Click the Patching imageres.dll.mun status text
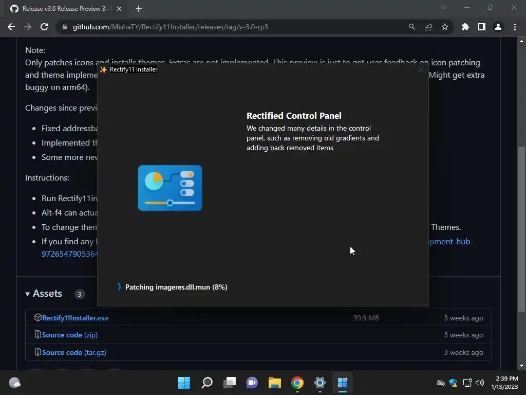The width and height of the screenshot is (526, 395). [176, 287]
